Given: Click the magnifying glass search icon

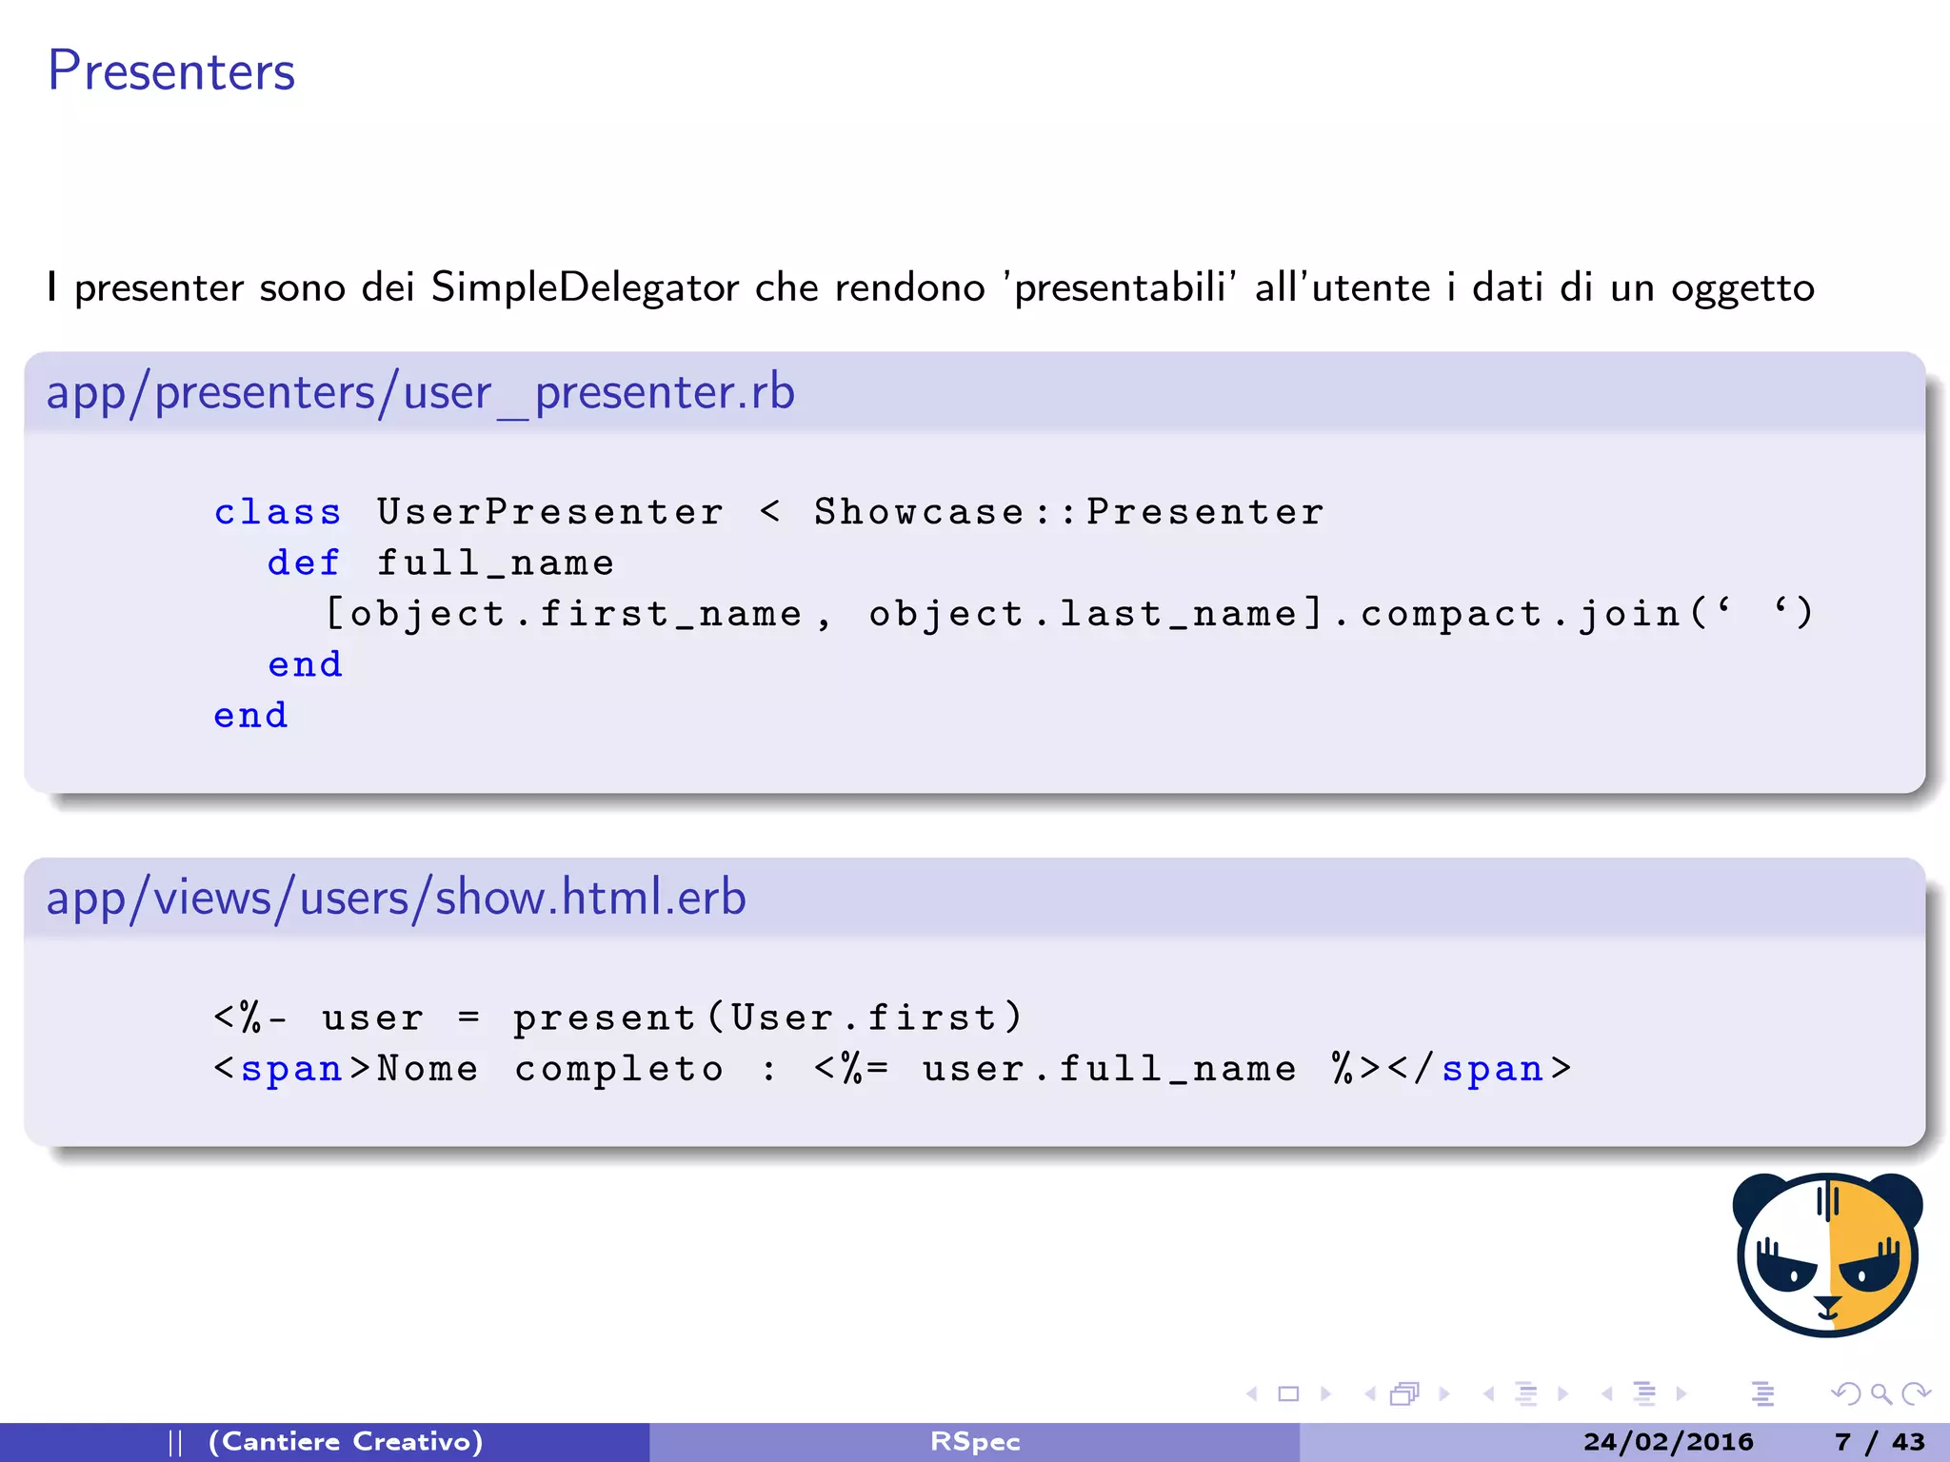Looking at the screenshot, I should (x=1880, y=1394).
